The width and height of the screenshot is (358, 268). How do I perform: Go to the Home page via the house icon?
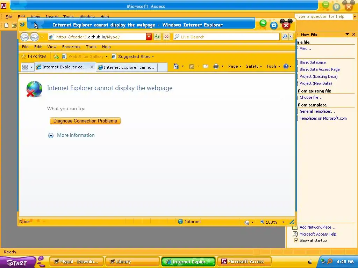[x=176, y=66]
